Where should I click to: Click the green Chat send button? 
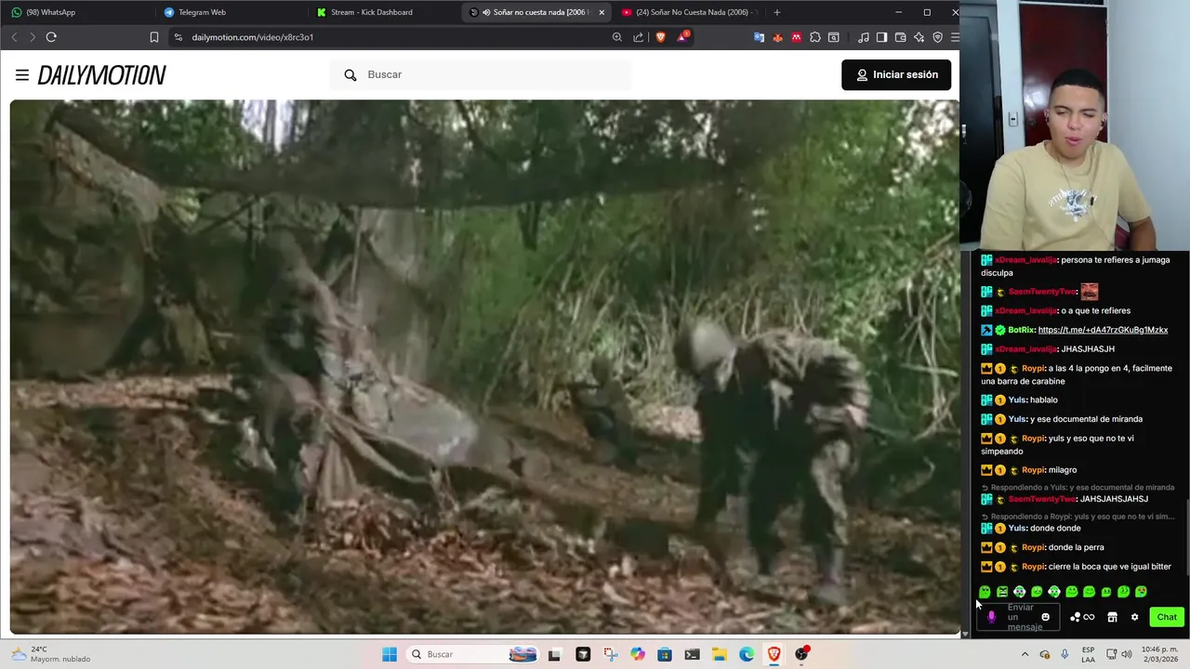tap(1167, 617)
